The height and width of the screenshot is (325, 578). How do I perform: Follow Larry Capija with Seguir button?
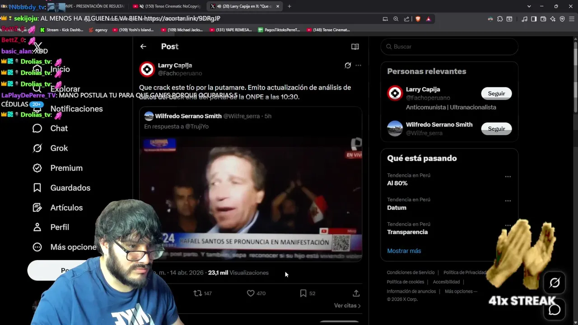(496, 93)
